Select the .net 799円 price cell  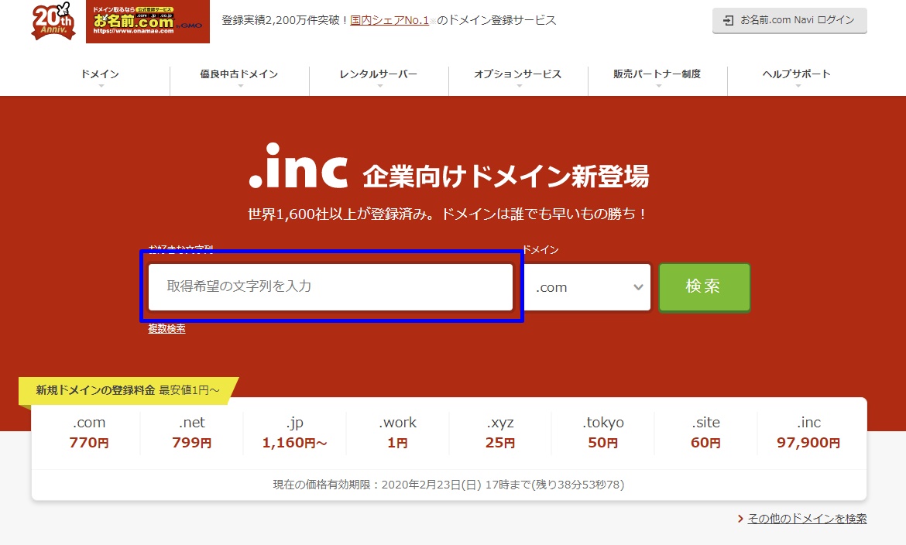pyautogui.click(x=192, y=433)
